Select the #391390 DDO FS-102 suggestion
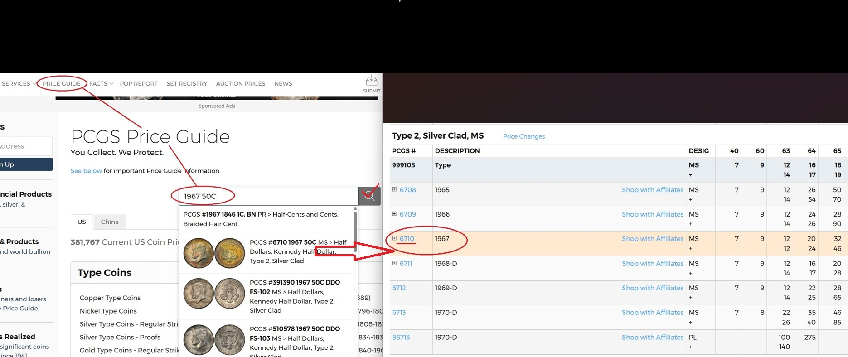The height and width of the screenshot is (357, 848). 265,296
